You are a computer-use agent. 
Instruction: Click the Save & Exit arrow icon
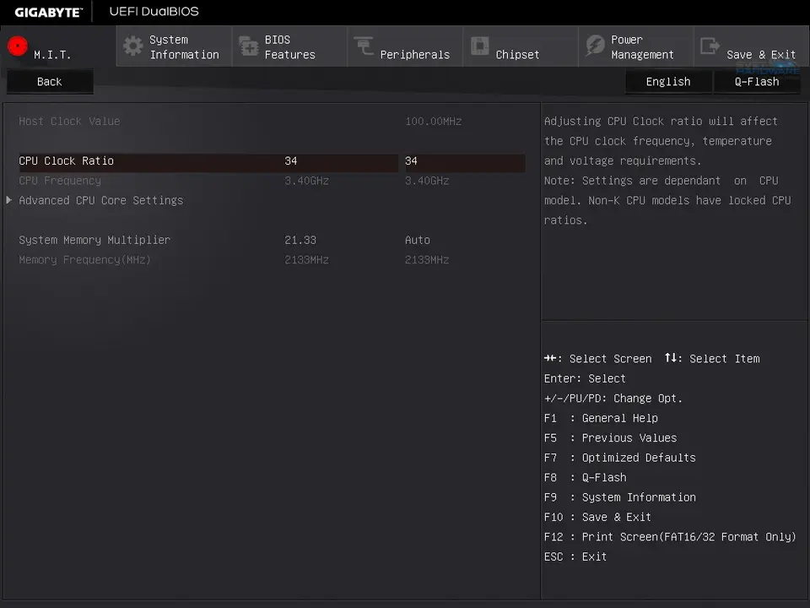[710, 46]
